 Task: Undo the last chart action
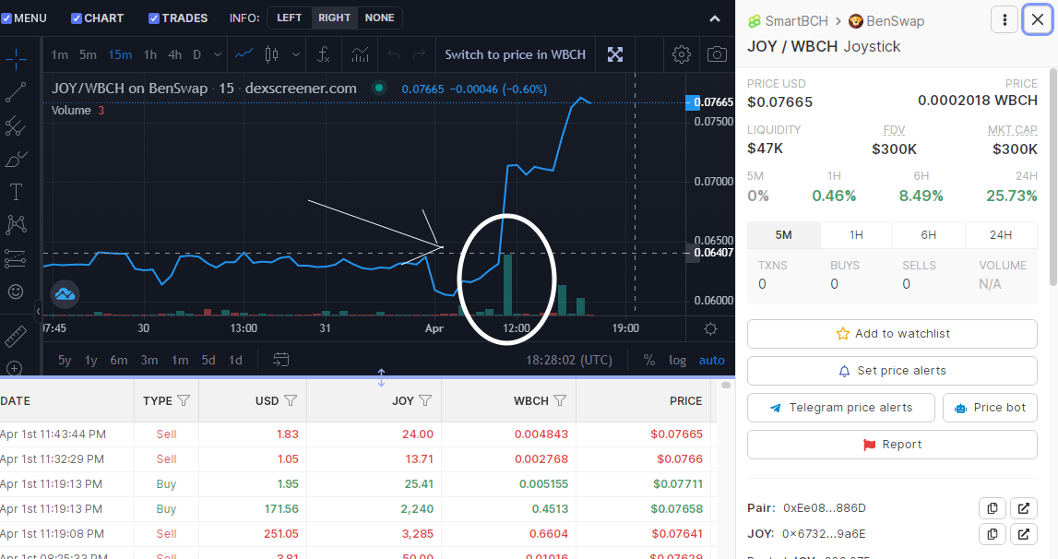coord(393,54)
